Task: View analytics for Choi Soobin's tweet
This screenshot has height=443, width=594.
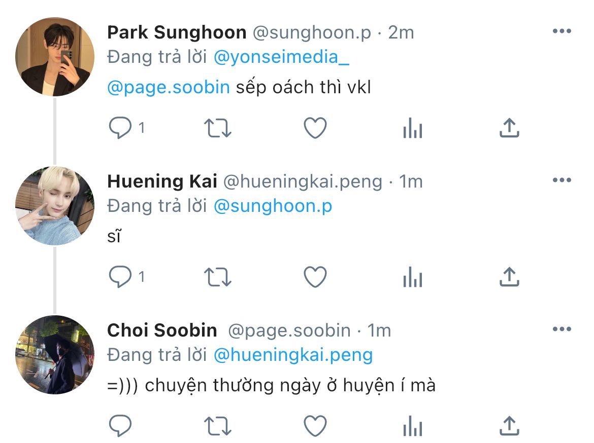Action: [412, 426]
